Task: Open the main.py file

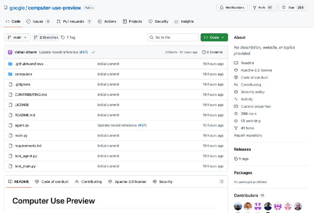Action: click(21, 135)
